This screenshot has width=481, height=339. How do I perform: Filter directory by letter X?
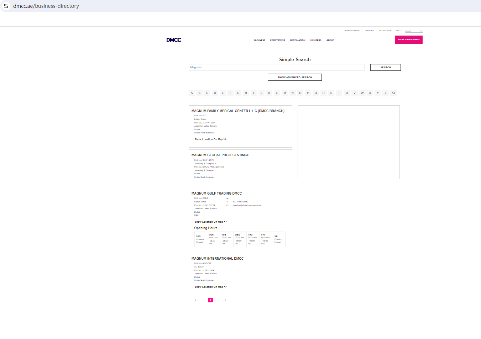370,93
